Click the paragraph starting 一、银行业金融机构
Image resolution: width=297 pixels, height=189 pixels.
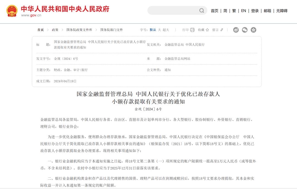coord(148,164)
